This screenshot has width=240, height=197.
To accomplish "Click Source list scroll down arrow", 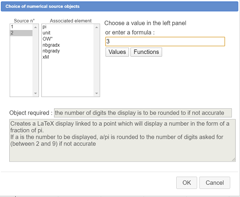I will [36, 93].
